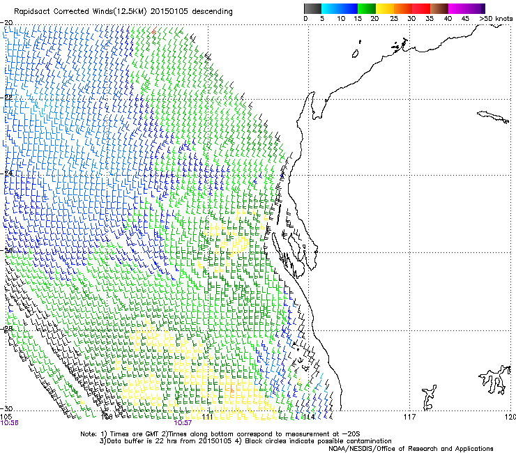Click the 111 longitude axis label
The width and height of the screenshot is (516, 453).
[207, 417]
